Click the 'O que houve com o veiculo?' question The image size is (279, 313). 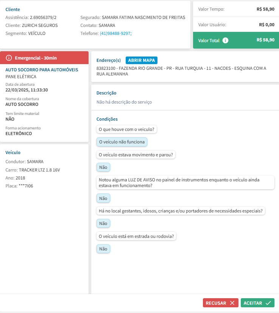coord(126,129)
